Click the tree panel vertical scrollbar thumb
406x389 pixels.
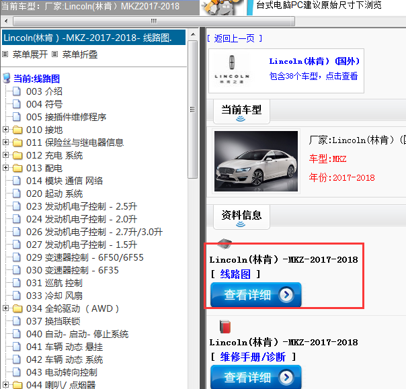(193, 110)
